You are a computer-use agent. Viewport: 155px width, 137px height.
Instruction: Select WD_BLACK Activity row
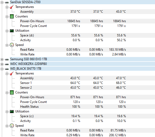(x=87, y=121)
